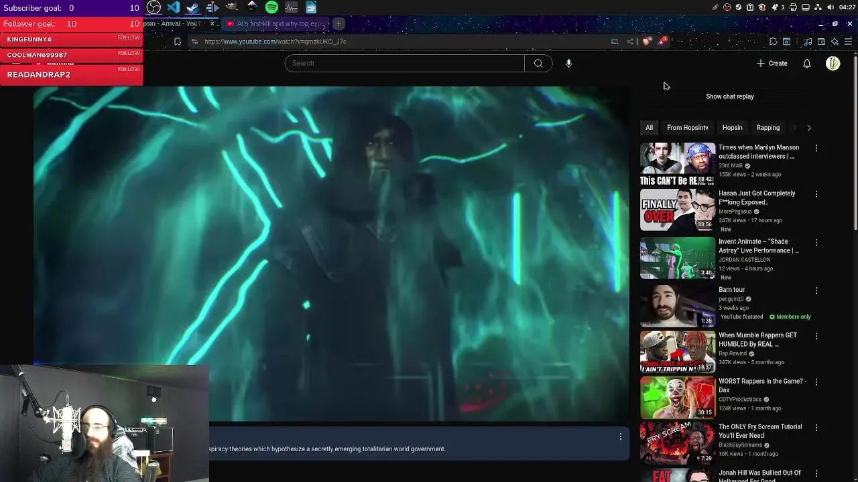Show next filter chips with the arrow
The height and width of the screenshot is (482, 858).
(x=808, y=127)
